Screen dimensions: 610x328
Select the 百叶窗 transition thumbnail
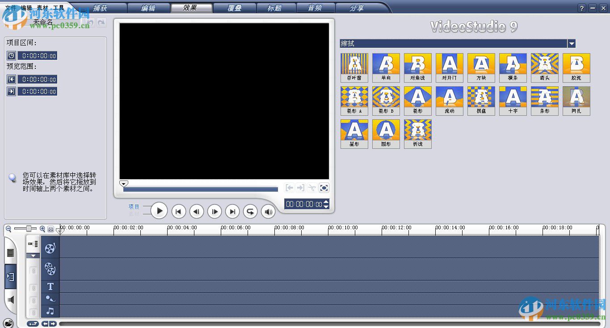[x=354, y=67]
